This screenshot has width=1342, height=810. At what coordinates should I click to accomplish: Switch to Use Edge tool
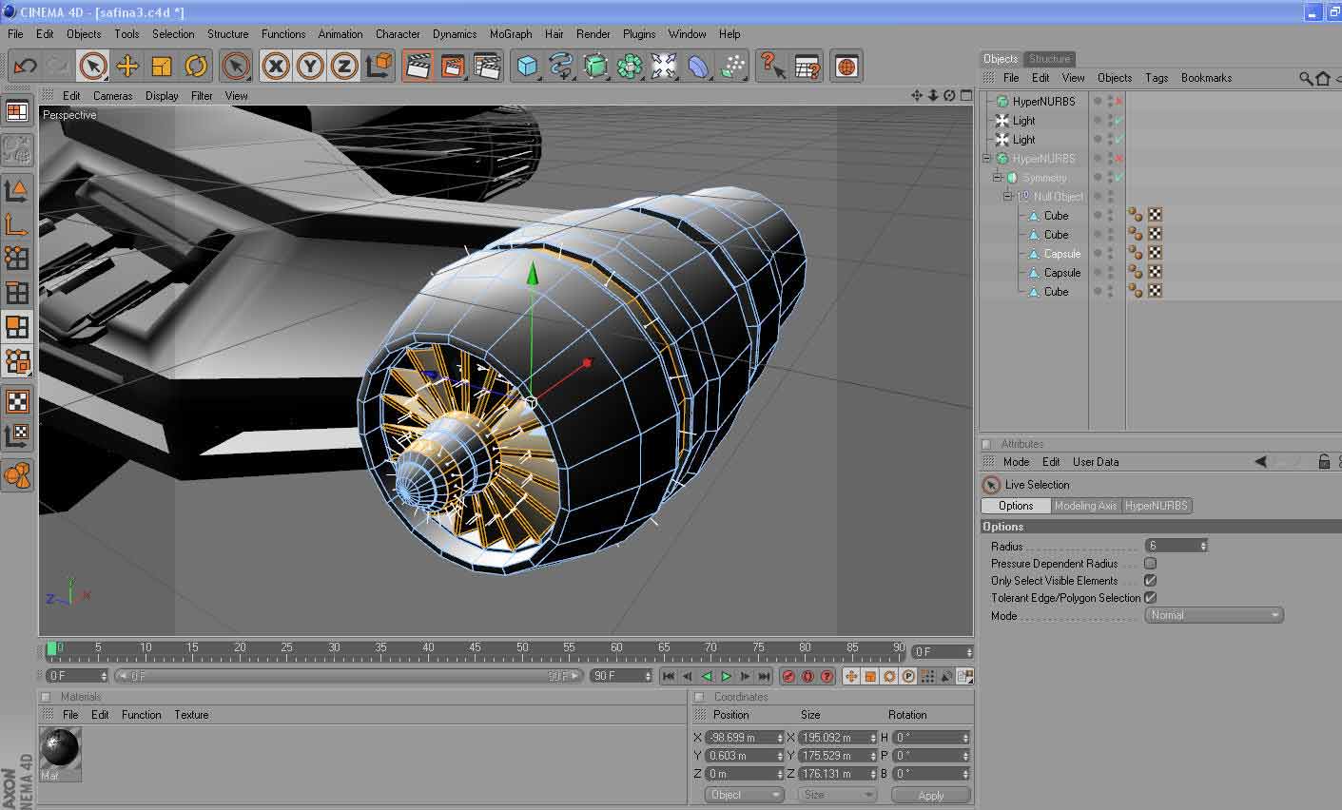[17, 293]
